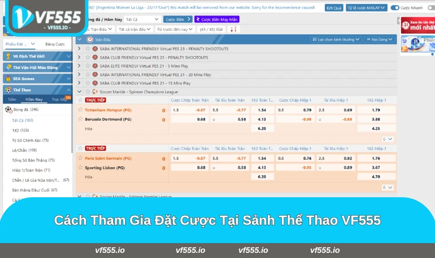Click the Cược Xiên button

pyautogui.click(x=178, y=19)
